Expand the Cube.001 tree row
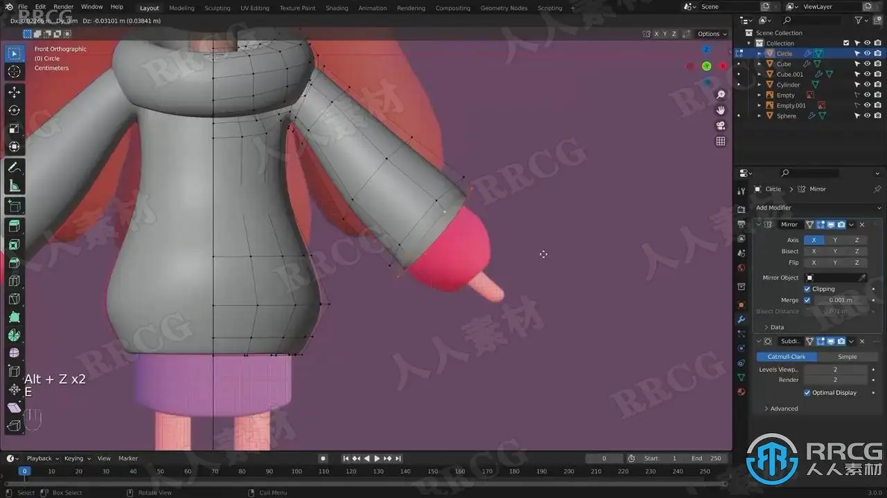 coord(759,74)
